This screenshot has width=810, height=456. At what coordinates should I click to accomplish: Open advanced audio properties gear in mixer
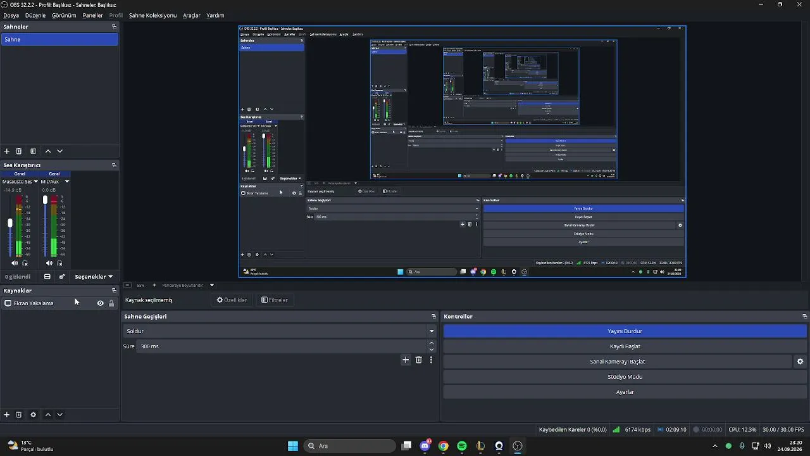point(62,277)
